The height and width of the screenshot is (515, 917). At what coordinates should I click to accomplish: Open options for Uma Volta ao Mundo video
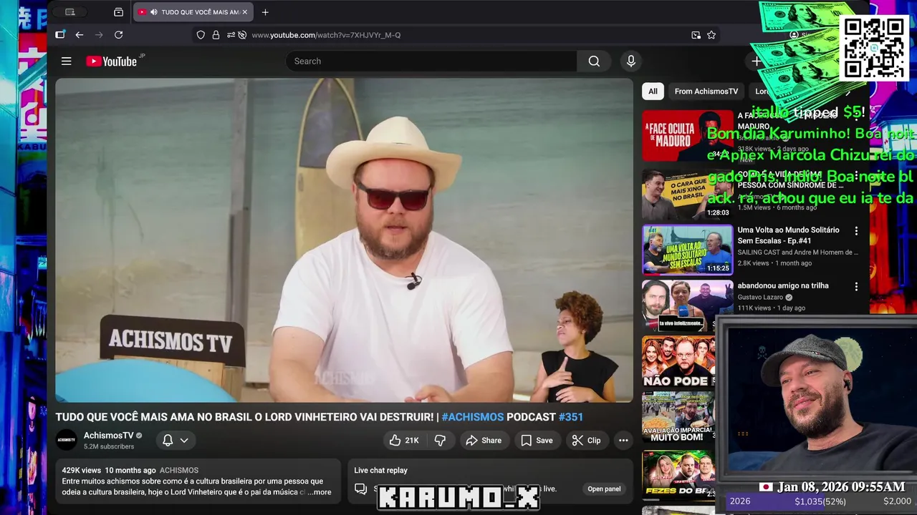pos(856,231)
